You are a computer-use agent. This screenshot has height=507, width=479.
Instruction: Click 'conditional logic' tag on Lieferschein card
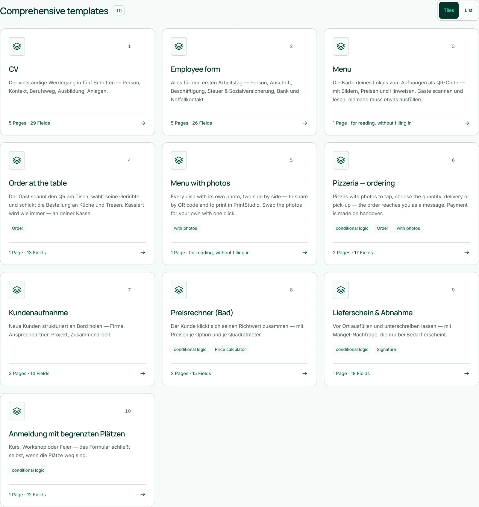tap(352, 349)
